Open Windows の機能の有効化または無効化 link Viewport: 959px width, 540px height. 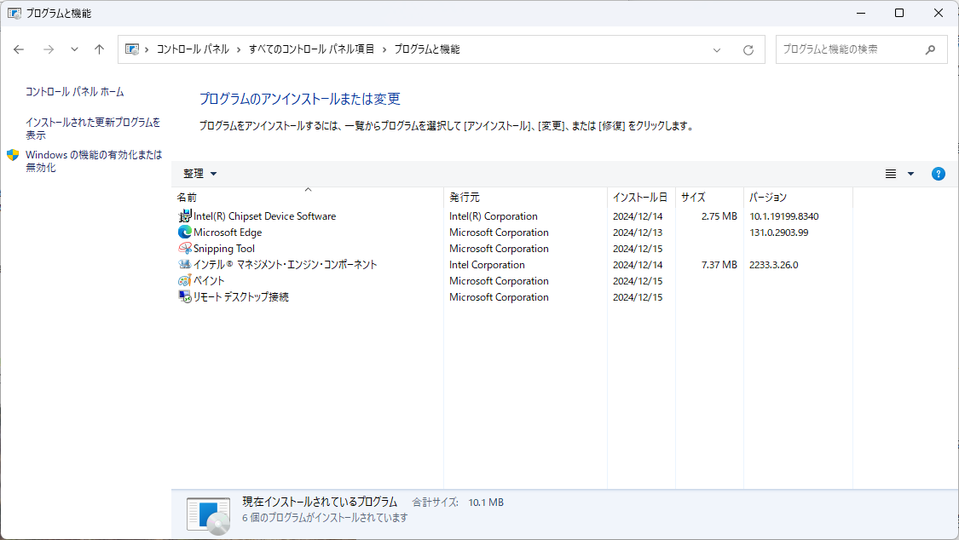94,161
